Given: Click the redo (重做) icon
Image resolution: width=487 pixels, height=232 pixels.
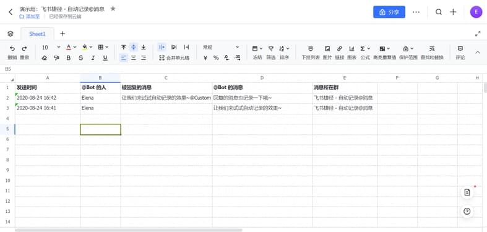Looking at the screenshot, I should click(x=24, y=48).
